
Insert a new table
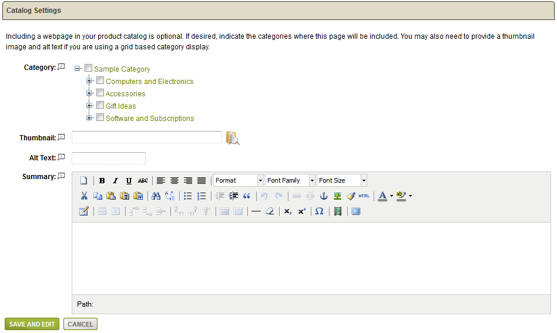pos(84,211)
